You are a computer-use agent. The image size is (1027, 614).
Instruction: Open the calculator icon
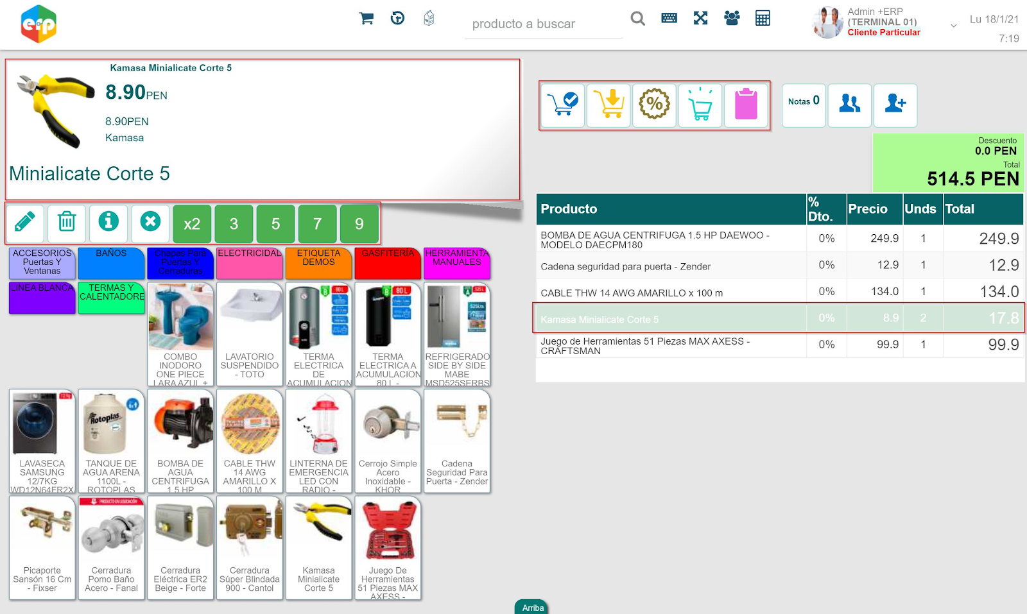pos(763,18)
